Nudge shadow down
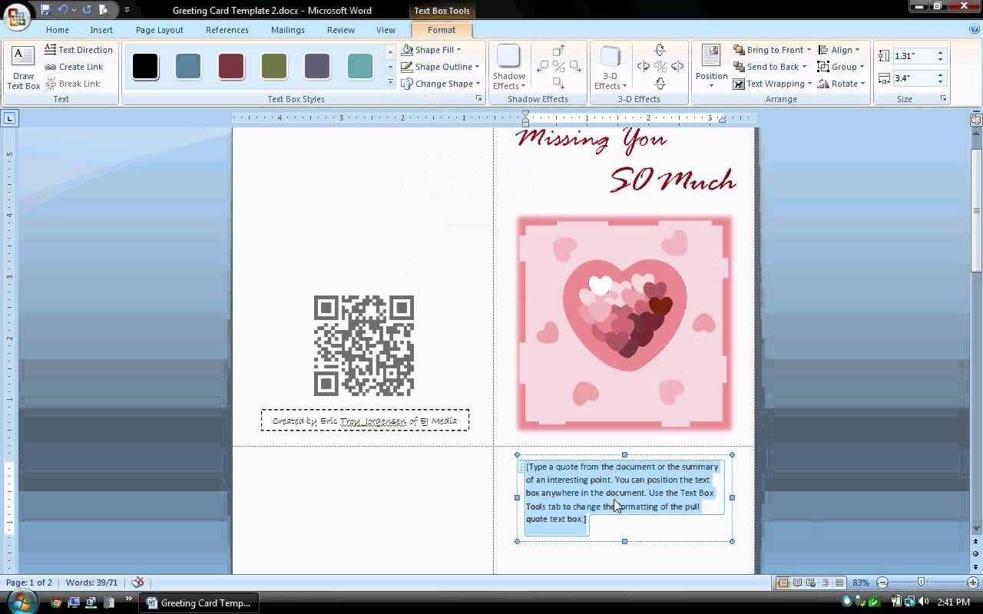This screenshot has width=983, height=614. pyautogui.click(x=558, y=83)
